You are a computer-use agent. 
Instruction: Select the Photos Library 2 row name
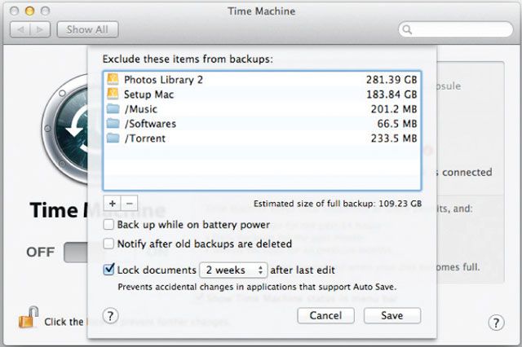163,80
